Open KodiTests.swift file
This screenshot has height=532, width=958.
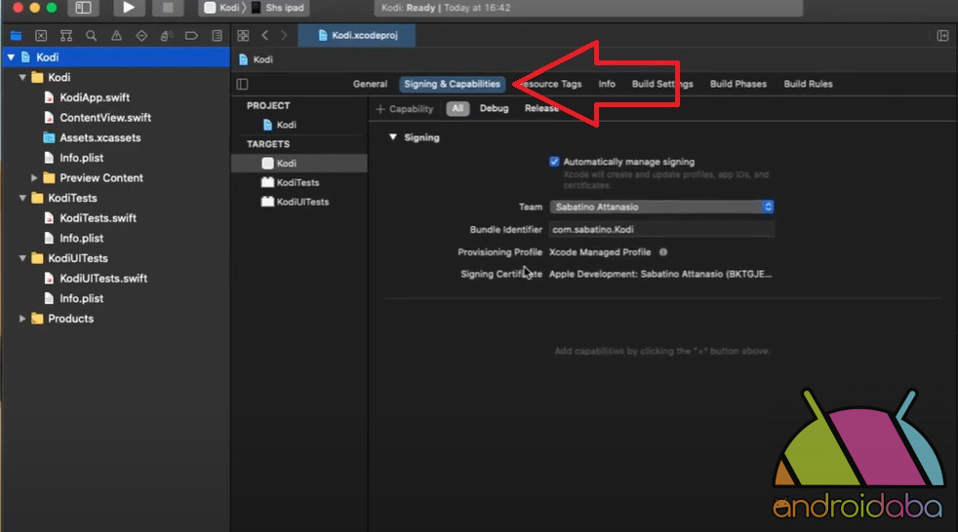98,218
